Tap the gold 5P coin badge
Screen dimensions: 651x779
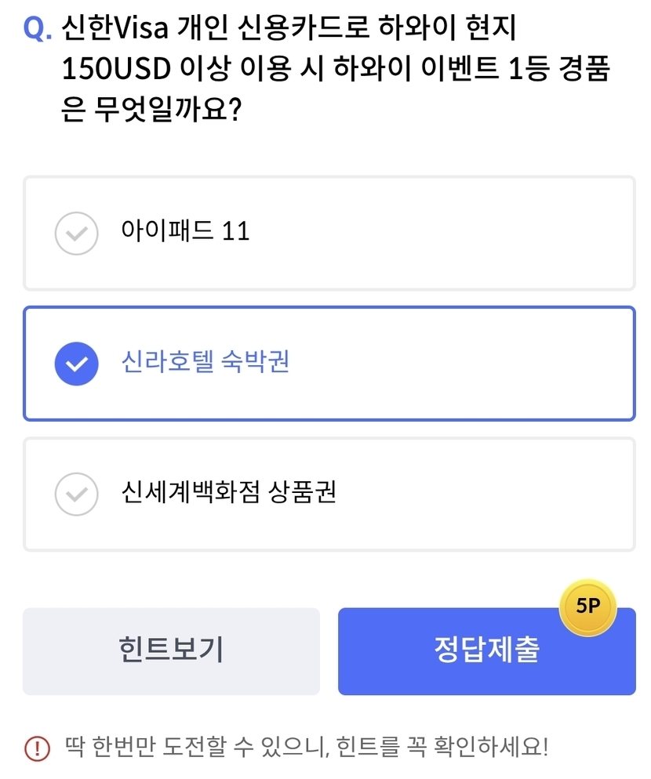click(587, 607)
